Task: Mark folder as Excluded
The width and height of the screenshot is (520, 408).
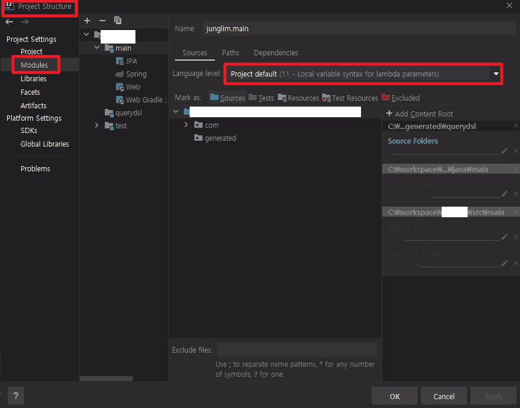Action: point(400,98)
